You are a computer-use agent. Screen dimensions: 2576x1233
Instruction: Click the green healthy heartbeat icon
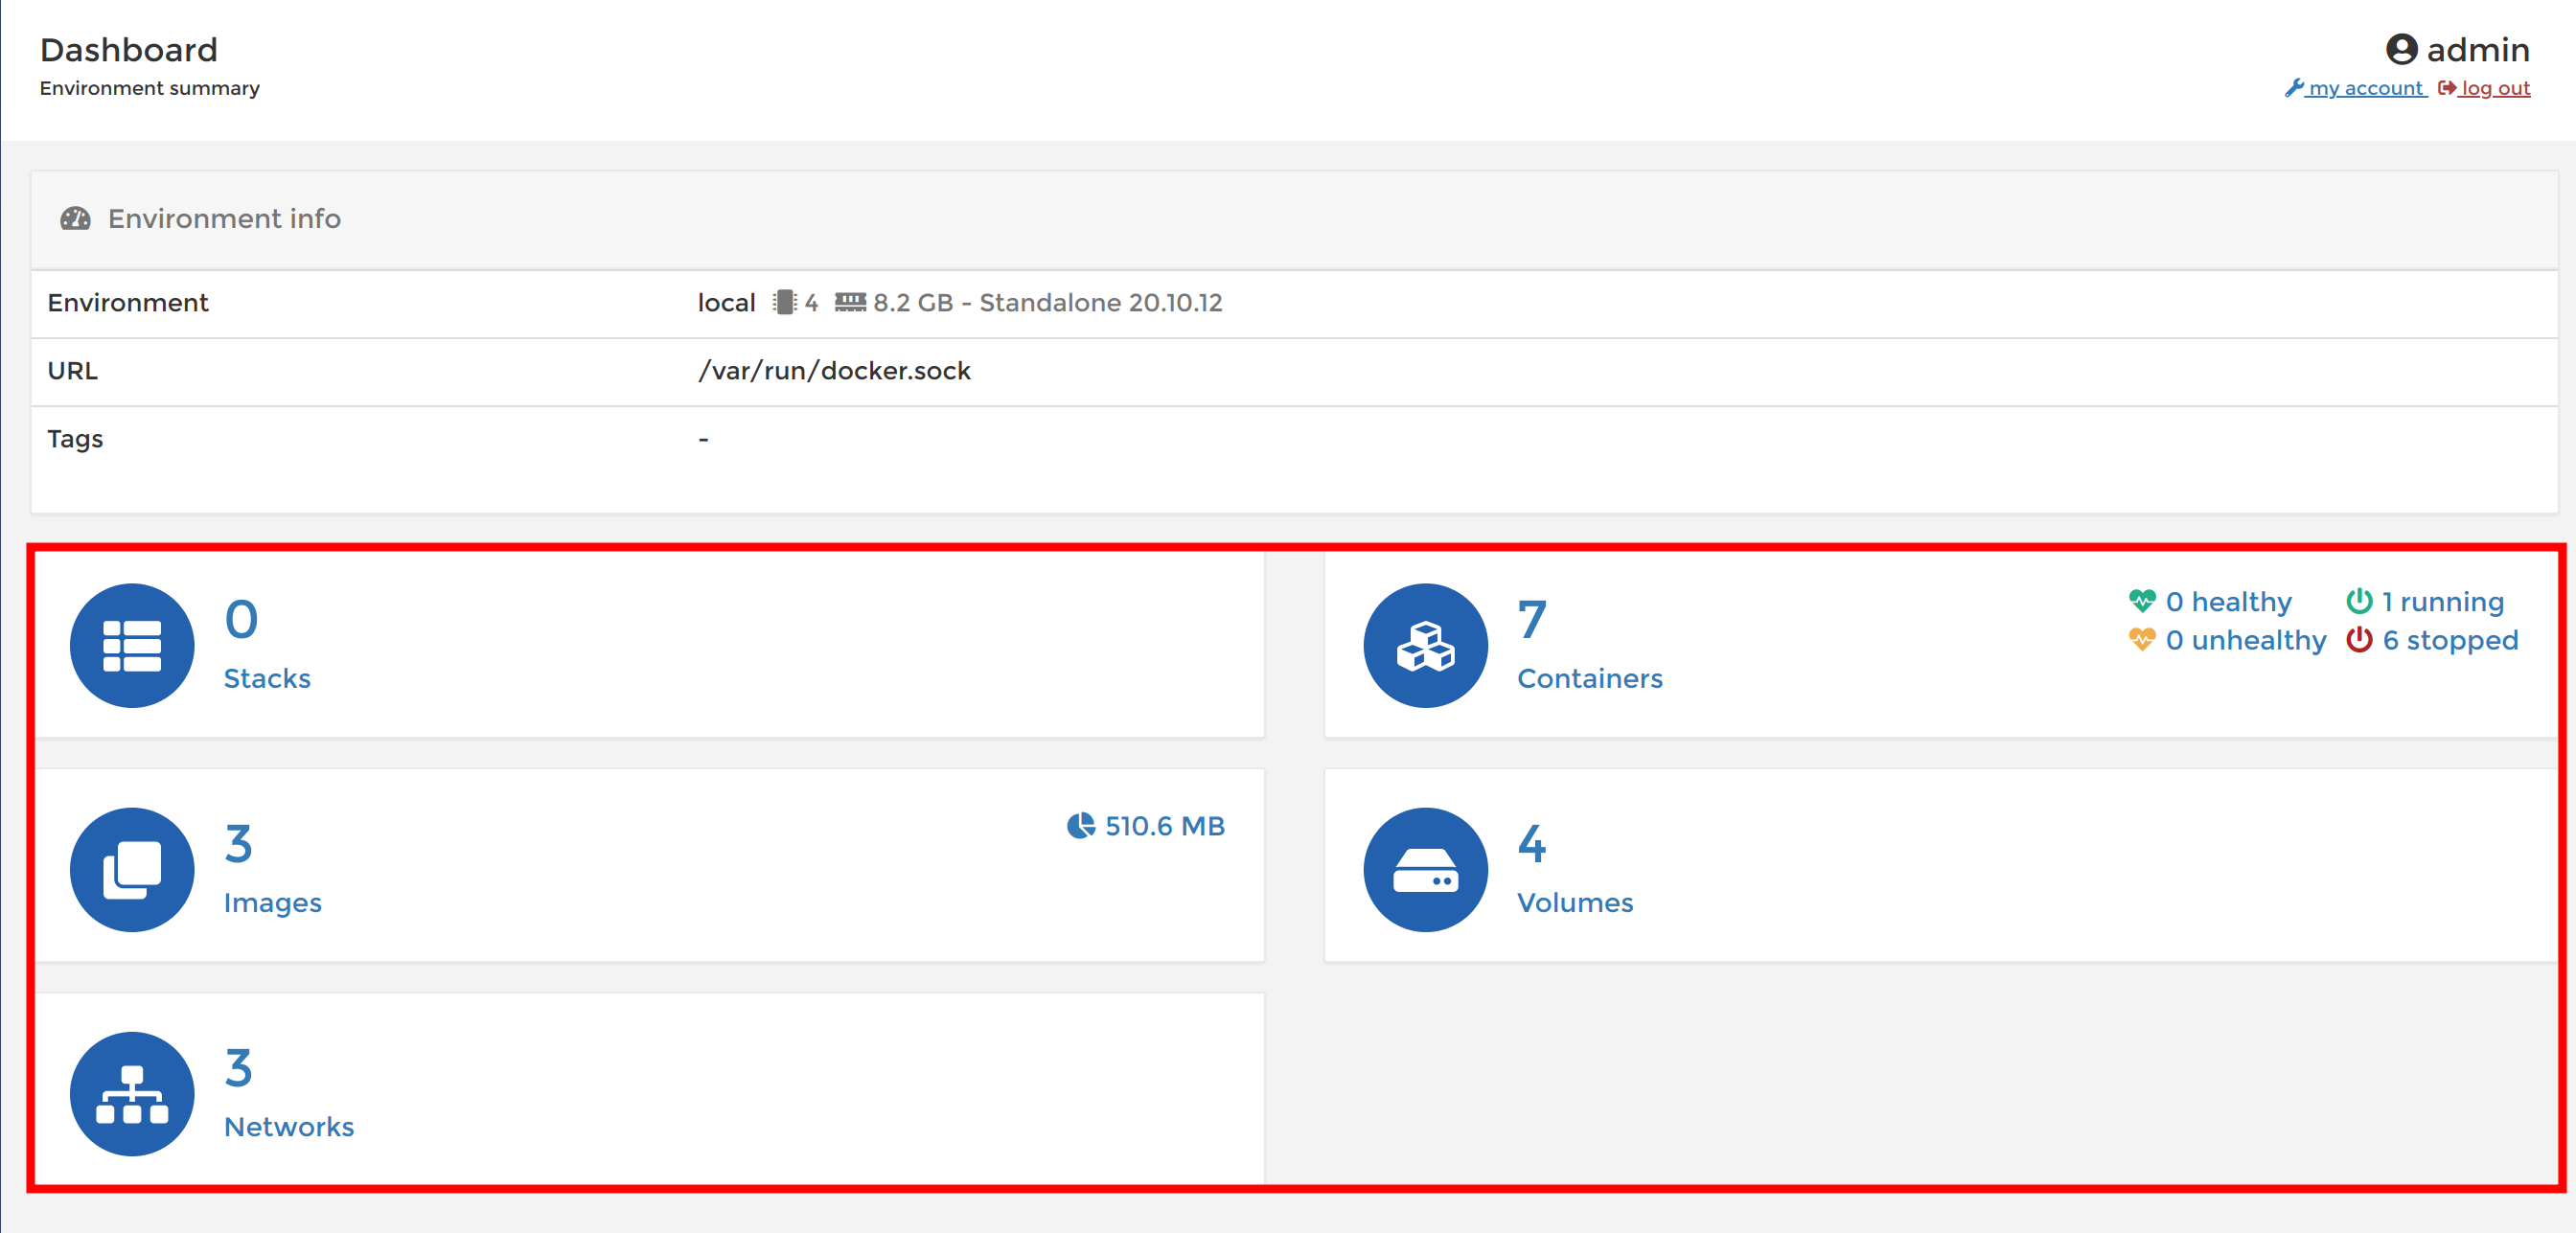tap(2141, 601)
